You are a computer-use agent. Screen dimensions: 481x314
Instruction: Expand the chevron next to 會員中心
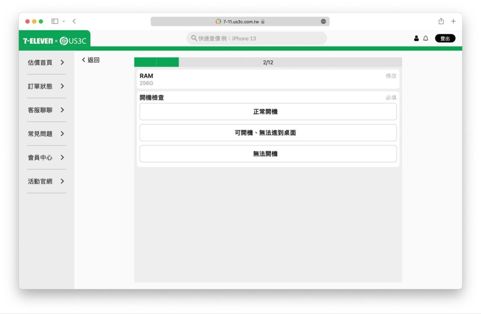(62, 157)
